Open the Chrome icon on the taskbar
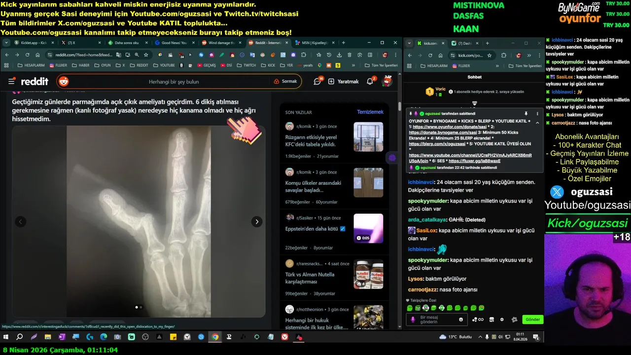Screen dimensions: 631x355 coord(215,337)
